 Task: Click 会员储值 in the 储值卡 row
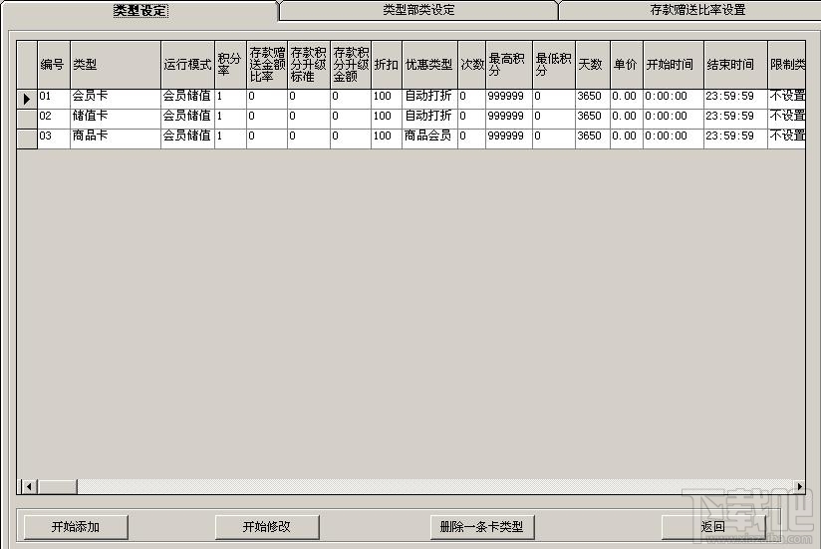187,117
